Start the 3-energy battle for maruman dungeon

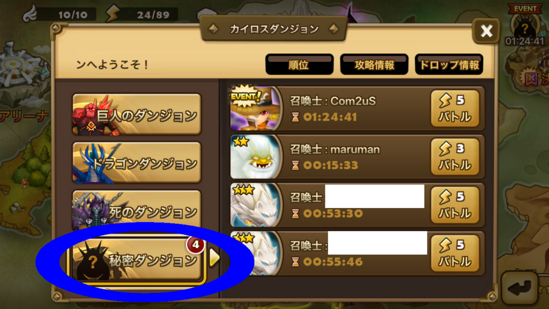coord(455,157)
